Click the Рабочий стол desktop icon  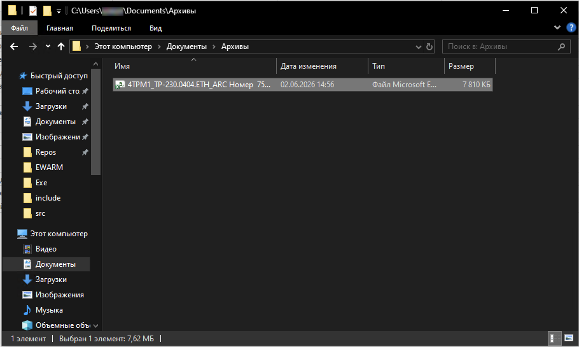27,91
